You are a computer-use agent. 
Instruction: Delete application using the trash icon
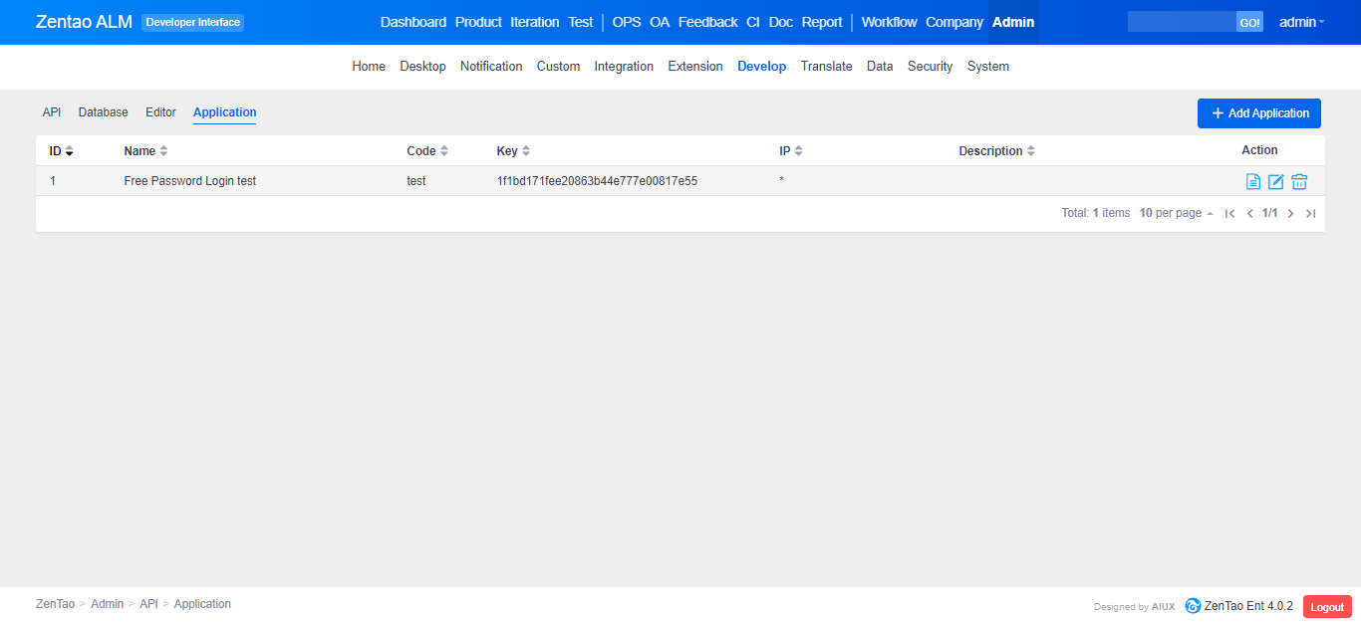(x=1299, y=181)
